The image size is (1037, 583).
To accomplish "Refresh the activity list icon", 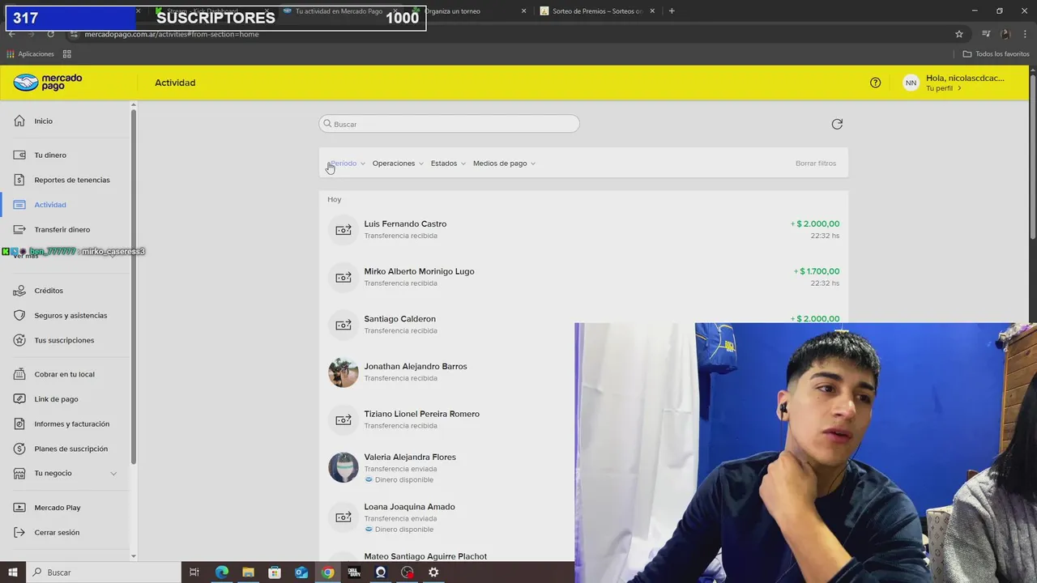I will 837,124.
